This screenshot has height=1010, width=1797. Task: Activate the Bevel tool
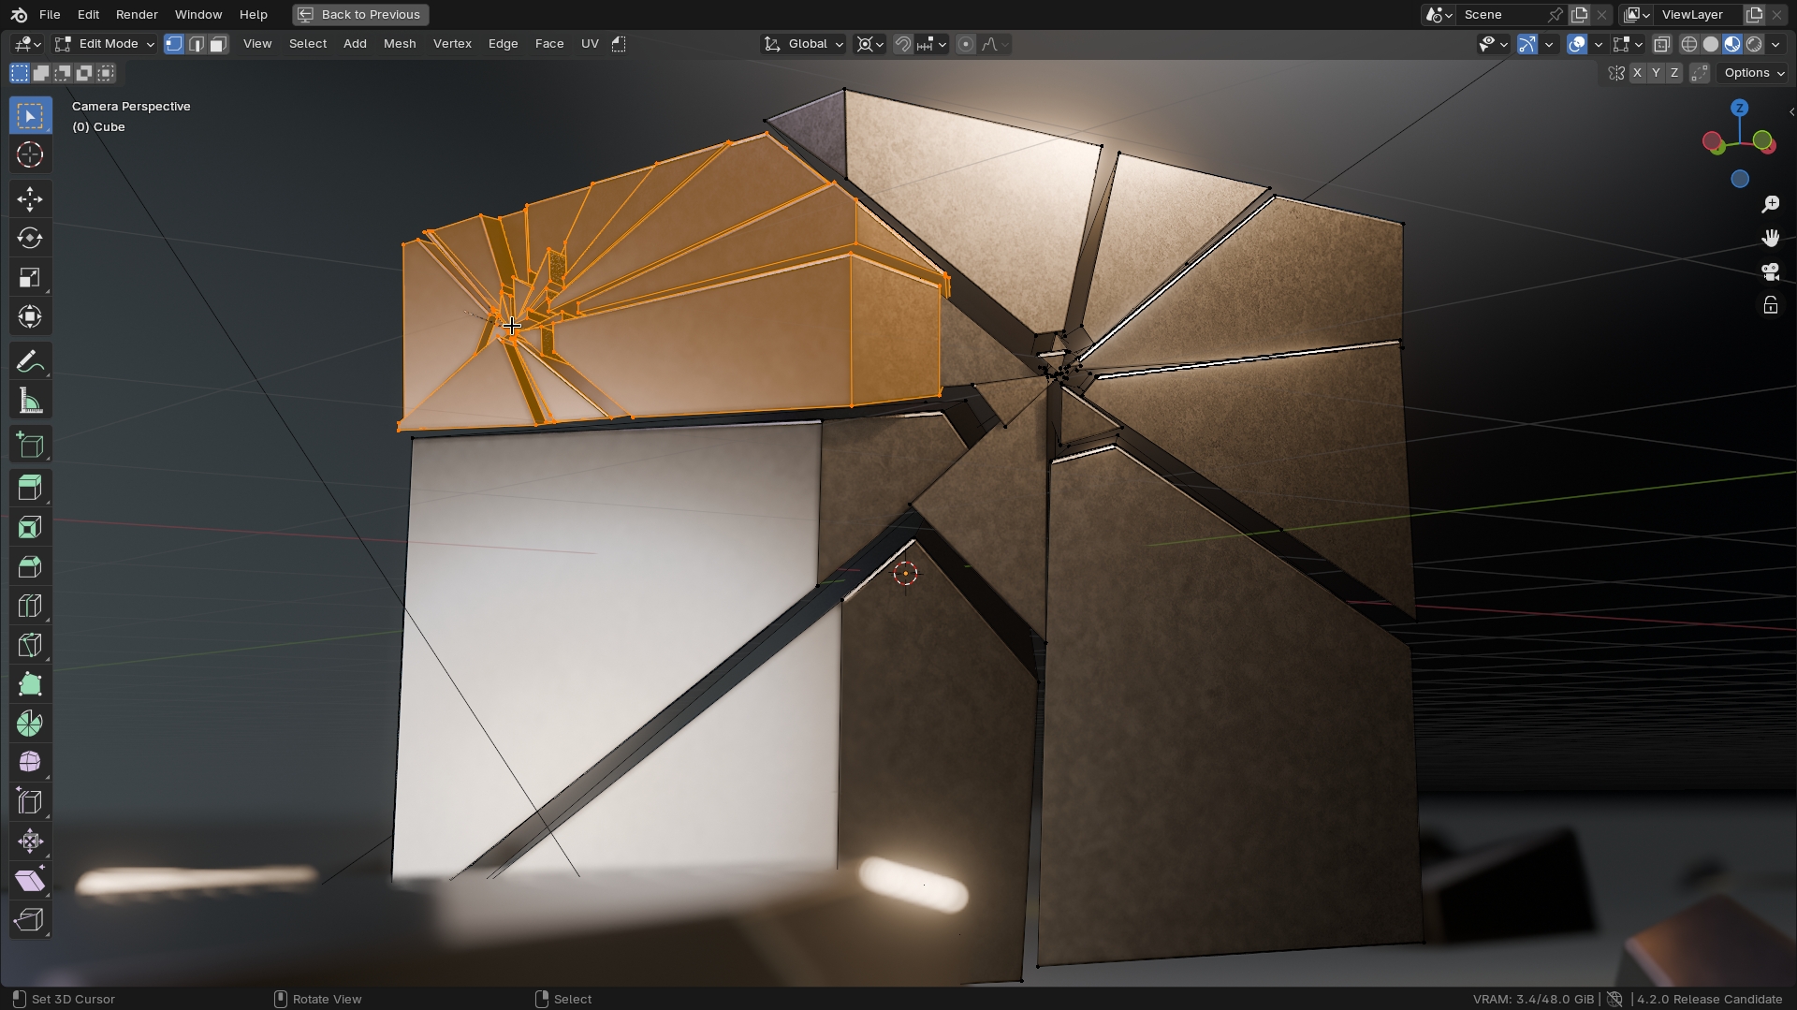click(30, 565)
